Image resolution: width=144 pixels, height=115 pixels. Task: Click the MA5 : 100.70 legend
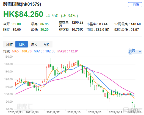coord(22,51)
